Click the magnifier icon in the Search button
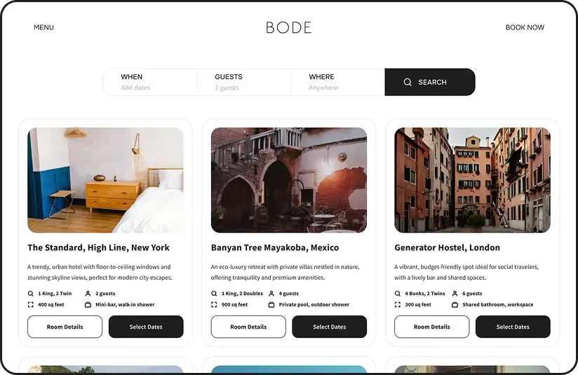578x375 pixels. (x=408, y=82)
